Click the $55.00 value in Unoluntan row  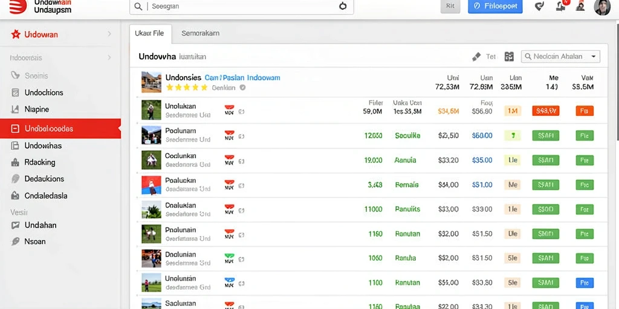[x=449, y=282]
